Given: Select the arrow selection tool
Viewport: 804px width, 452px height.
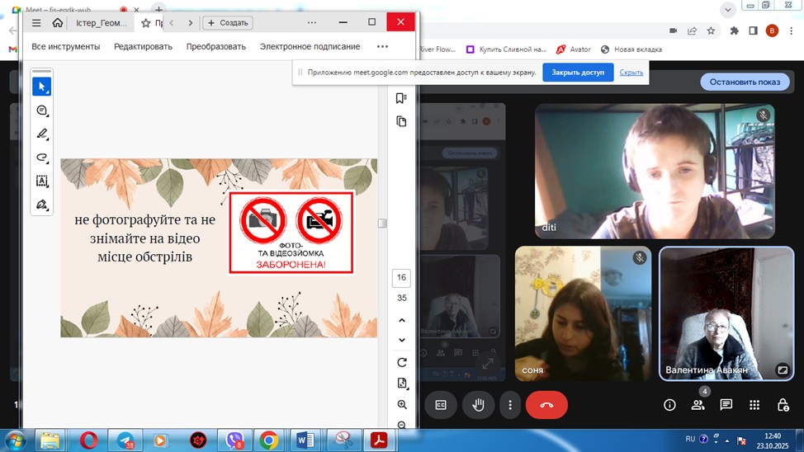Looking at the screenshot, I should coord(42,87).
